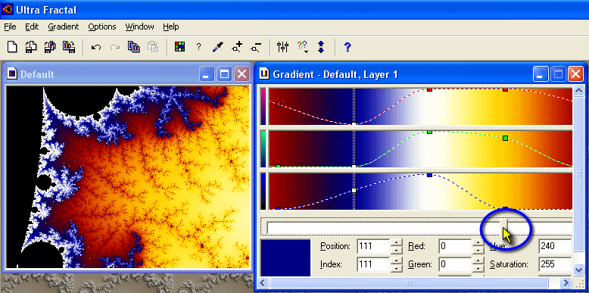Select the eyedropper tool
589x293 pixels.
pyautogui.click(x=217, y=47)
